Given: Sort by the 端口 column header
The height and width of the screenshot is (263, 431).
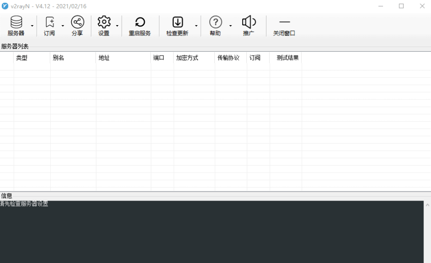Looking at the screenshot, I should coord(162,58).
